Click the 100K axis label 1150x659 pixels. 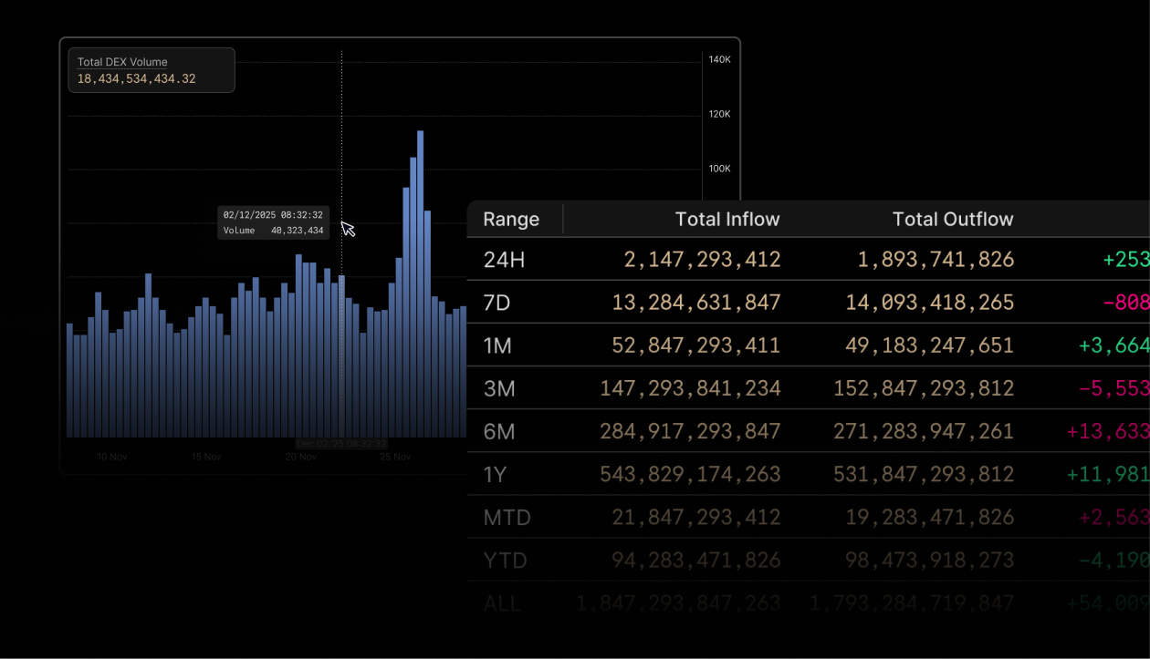pyautogui.click(x=720, y=169)
